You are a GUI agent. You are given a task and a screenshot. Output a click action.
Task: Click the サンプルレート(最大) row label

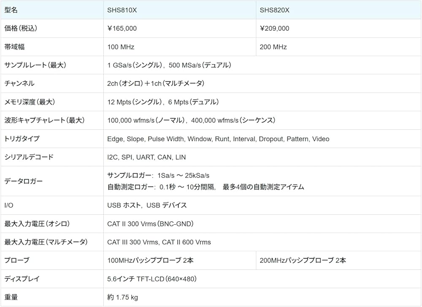click(x=35, y=65)
